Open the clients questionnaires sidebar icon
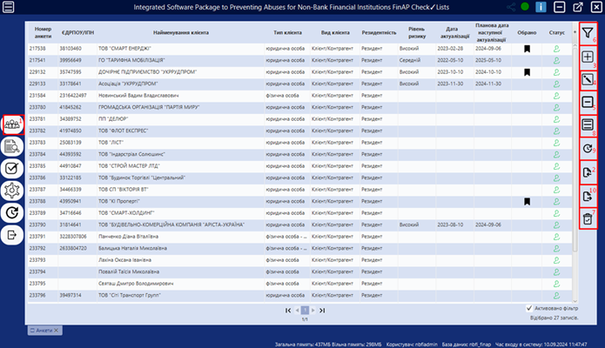The image size is (605, 348). click(x=12, y=124)
